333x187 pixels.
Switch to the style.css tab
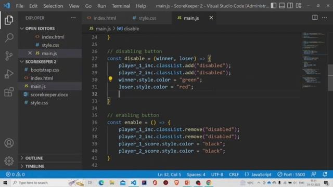coord(145,18)
